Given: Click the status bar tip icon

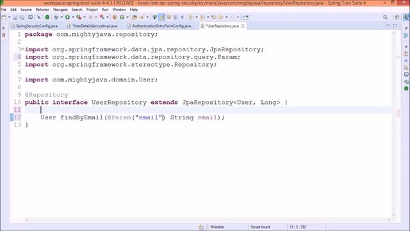Looking at the screenshot, I should tap(201, 227).
